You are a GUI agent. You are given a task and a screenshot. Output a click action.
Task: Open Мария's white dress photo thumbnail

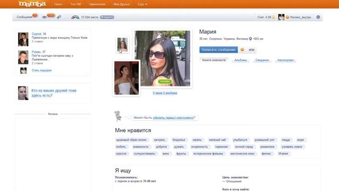(127, 78)
